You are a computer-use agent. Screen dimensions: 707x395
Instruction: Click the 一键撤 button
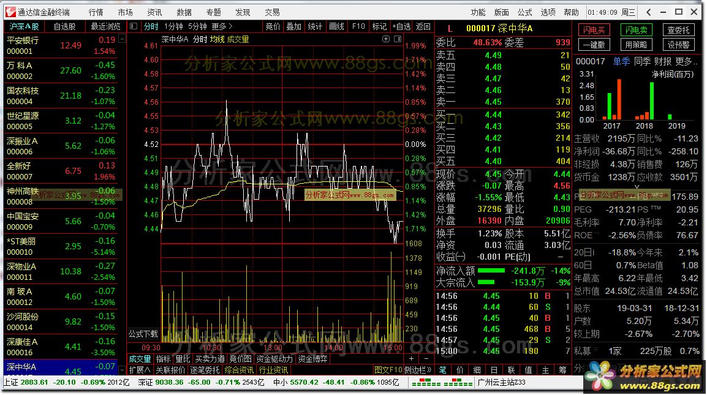[594, 45]
